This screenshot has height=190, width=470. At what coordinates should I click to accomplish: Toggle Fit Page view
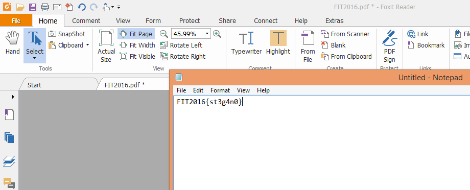pyautogui.click(x=136, y=34)
